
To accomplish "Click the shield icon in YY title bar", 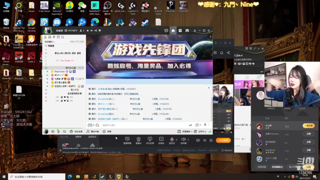I will [100, 31].
